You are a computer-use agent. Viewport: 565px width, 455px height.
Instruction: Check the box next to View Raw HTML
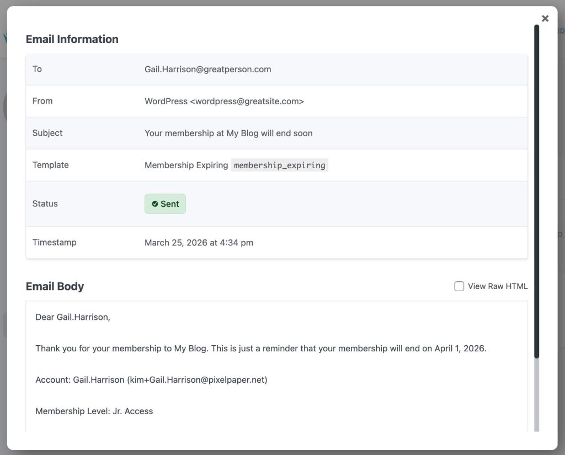[459, 286]
